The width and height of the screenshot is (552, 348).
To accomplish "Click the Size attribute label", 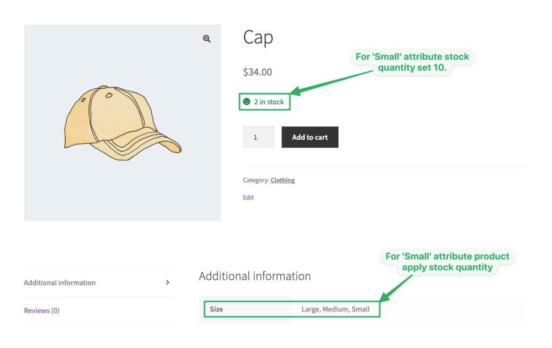I will pyautogui.click(x=217, y=309).
